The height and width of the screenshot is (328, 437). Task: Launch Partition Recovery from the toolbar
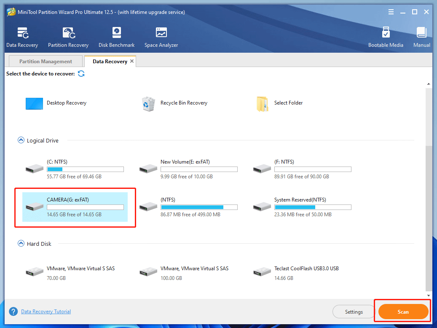coord(68,38)
